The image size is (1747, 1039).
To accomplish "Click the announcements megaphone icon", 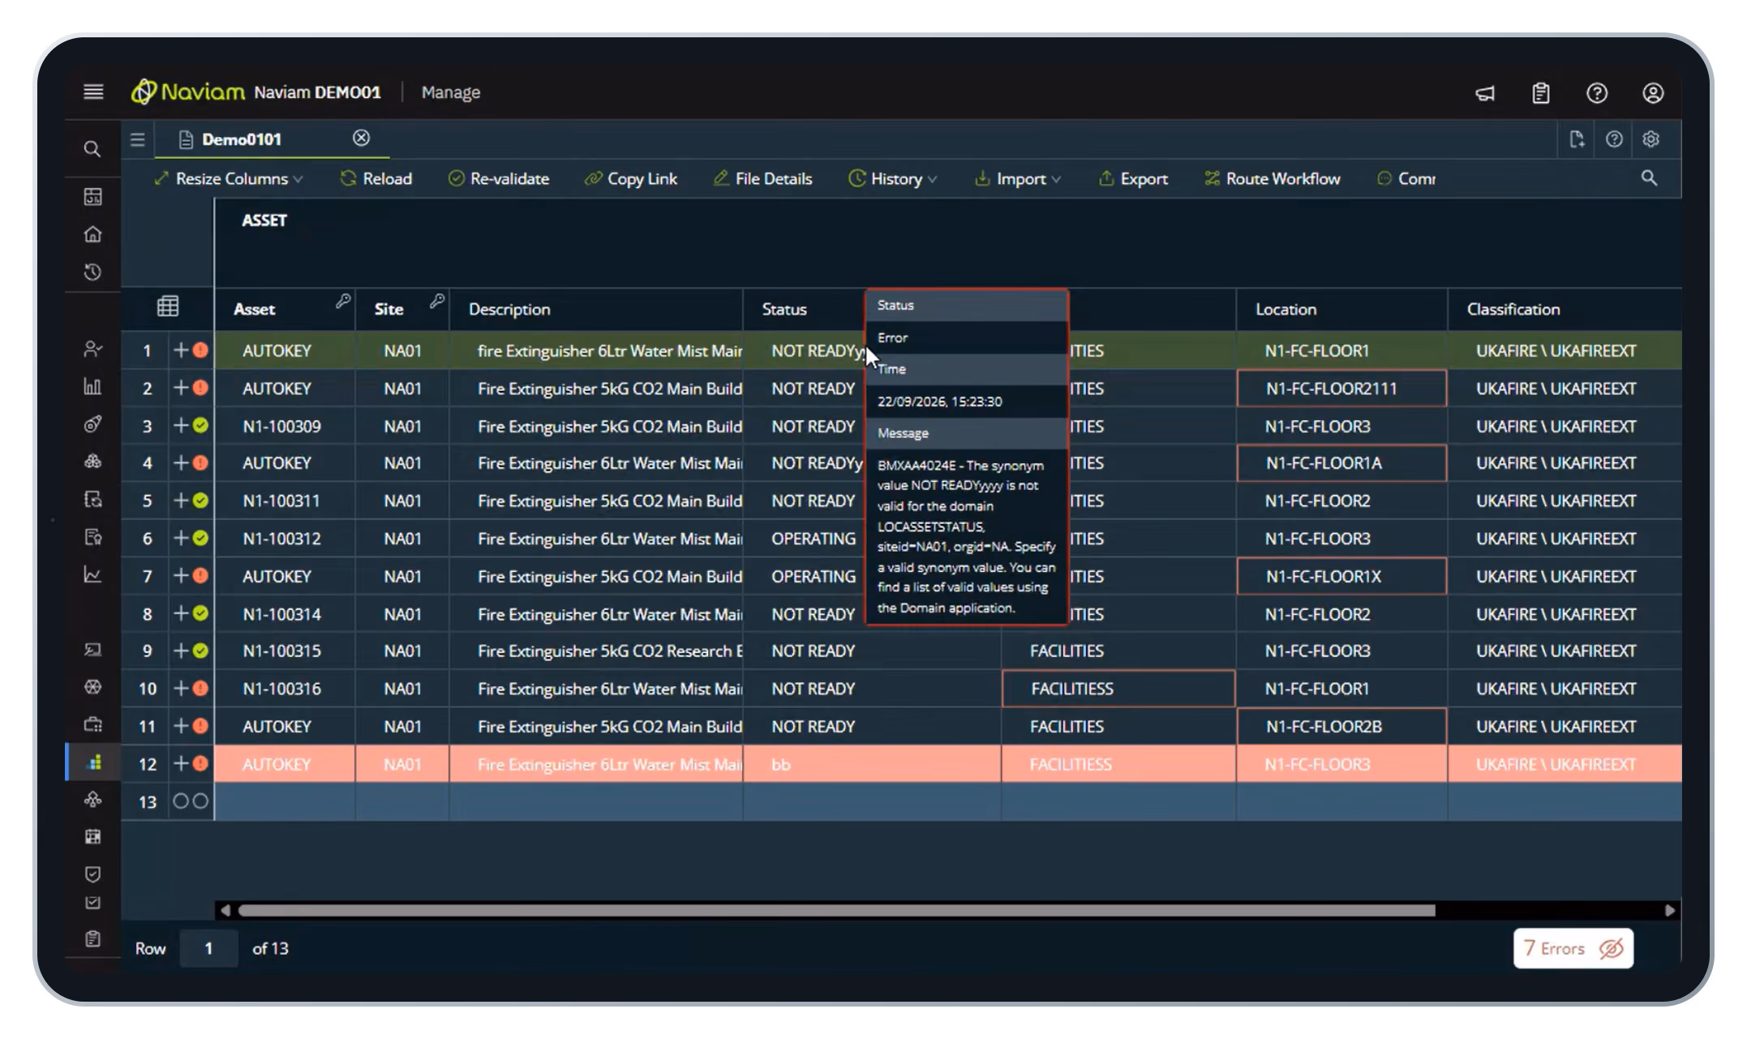I will (1484, 93).
